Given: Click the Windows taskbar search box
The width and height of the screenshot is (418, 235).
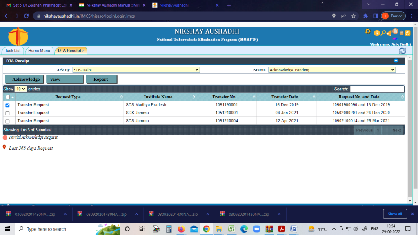Looking at the screenshot, I should [67, 229].
